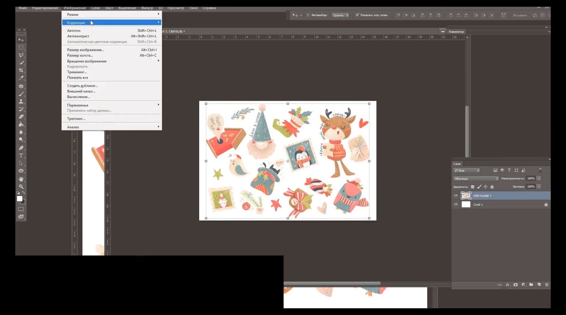Expand the Режим submenu
This screenshot has width=566, height=315.
[x=112, y=15]
